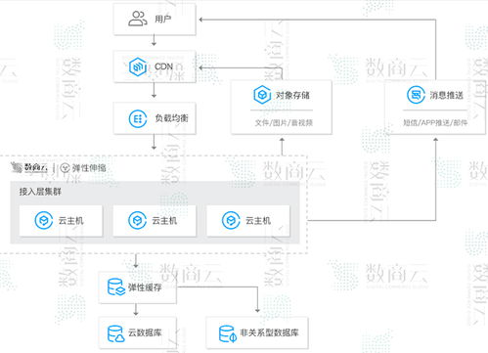The height and width of the screenshot is (353, 488).
Task: Click the rightmost 云主机 icon
Action: (x=231, y=221)
